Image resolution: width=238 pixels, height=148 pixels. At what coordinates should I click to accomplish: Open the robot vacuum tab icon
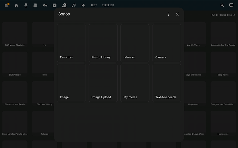64,5
